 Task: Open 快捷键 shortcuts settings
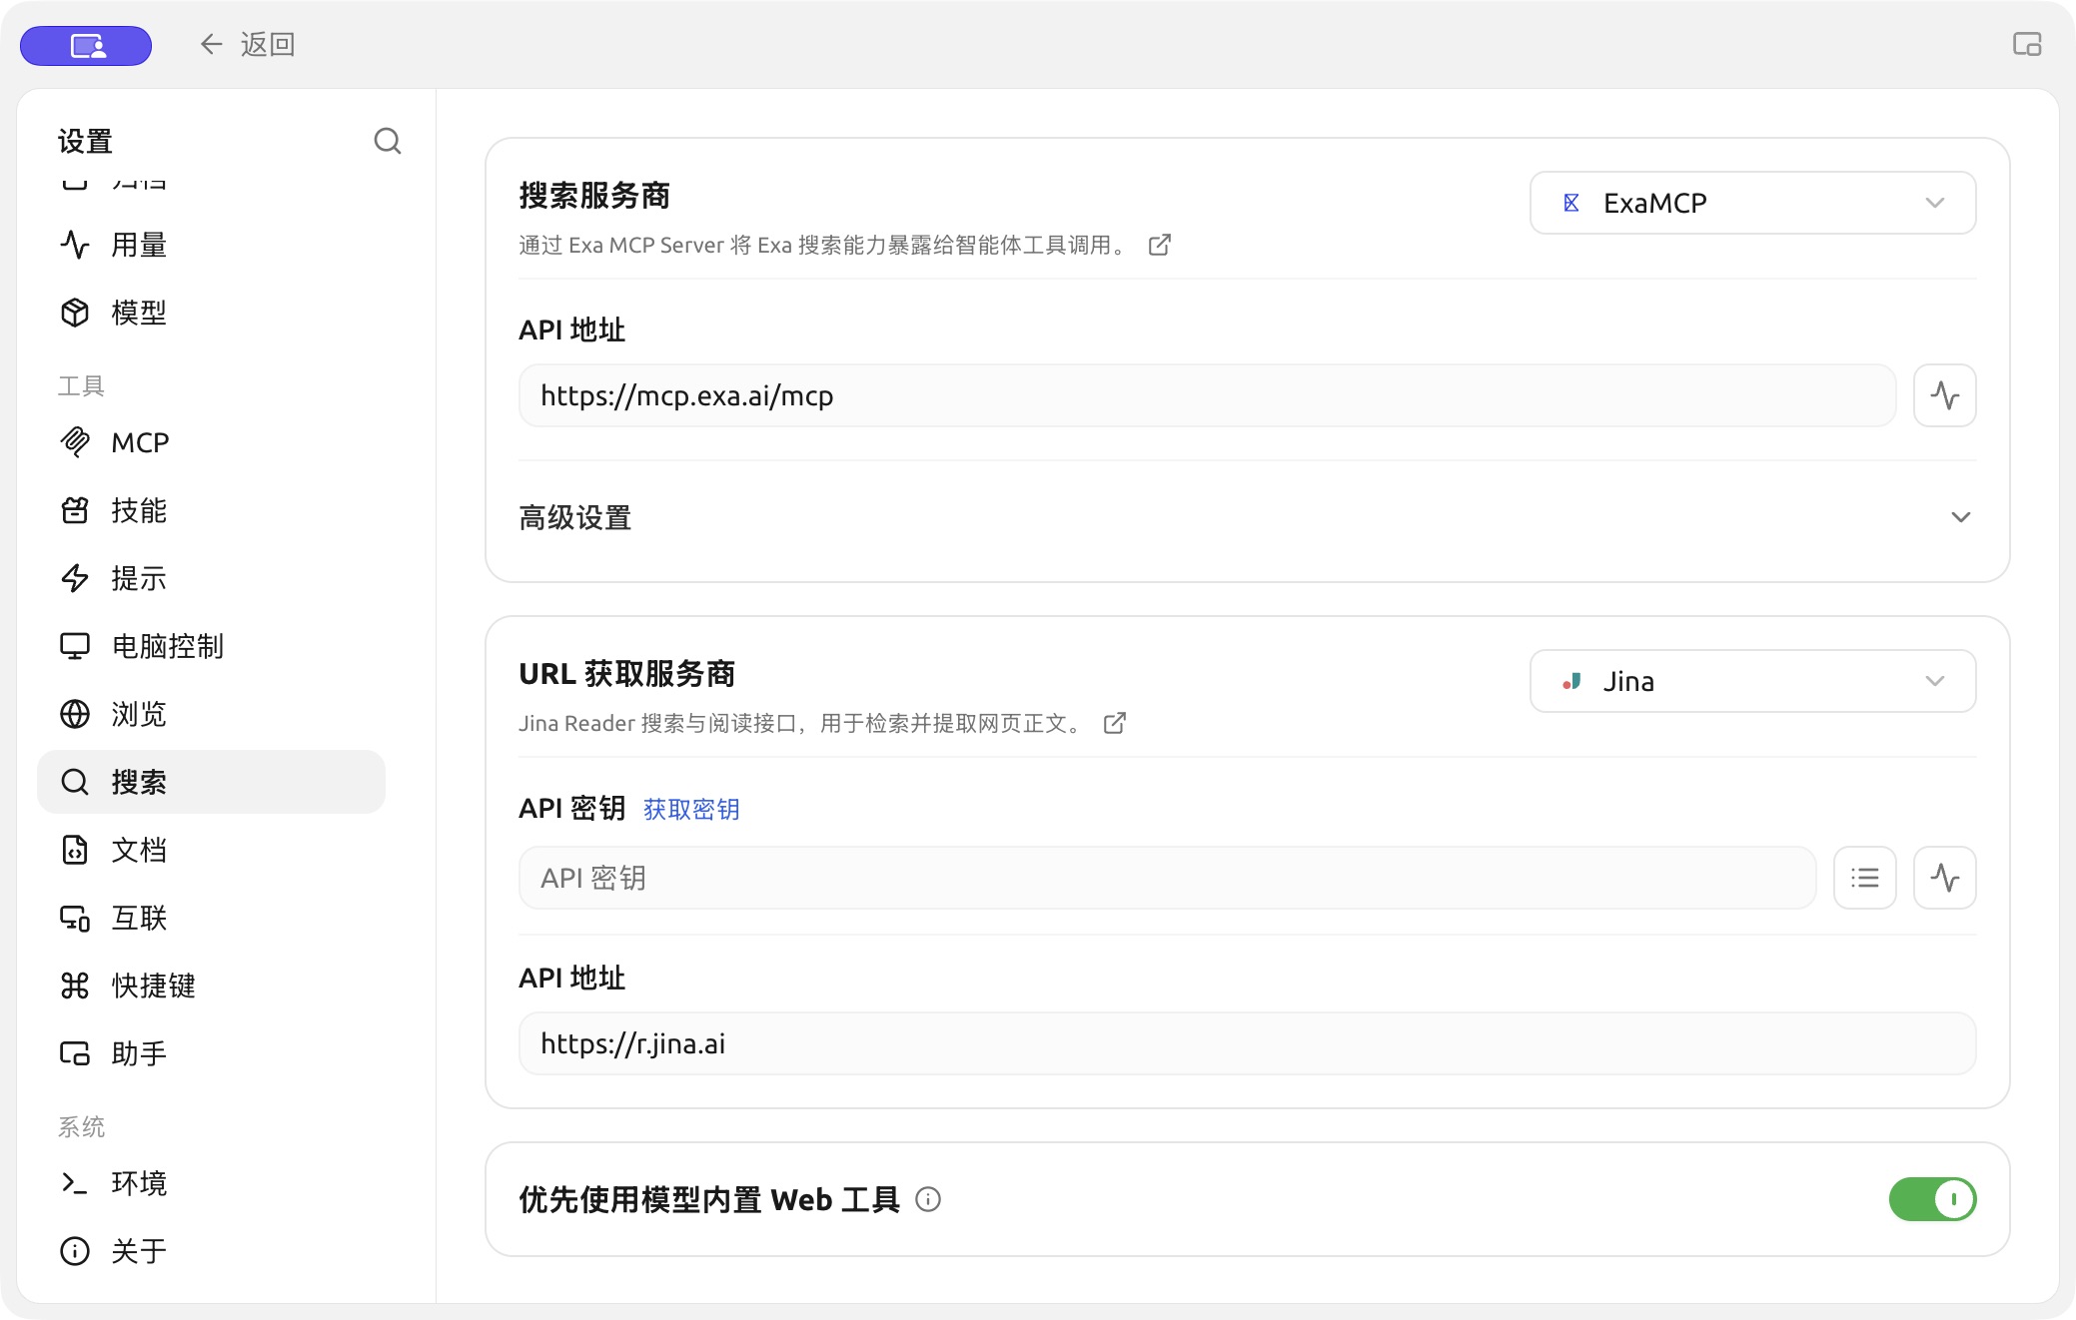coord(211,986)
